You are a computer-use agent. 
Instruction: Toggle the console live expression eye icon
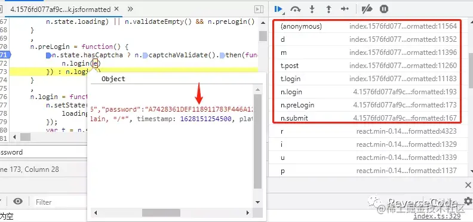(18, 202)
